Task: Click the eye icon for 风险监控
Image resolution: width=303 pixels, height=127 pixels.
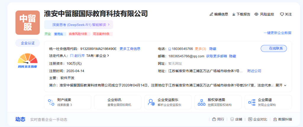Action: [x=257, y=14]
